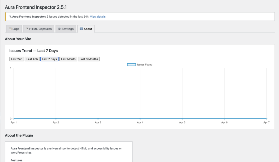Open the View details link
279x162 pixels.
tap(98, 17)
